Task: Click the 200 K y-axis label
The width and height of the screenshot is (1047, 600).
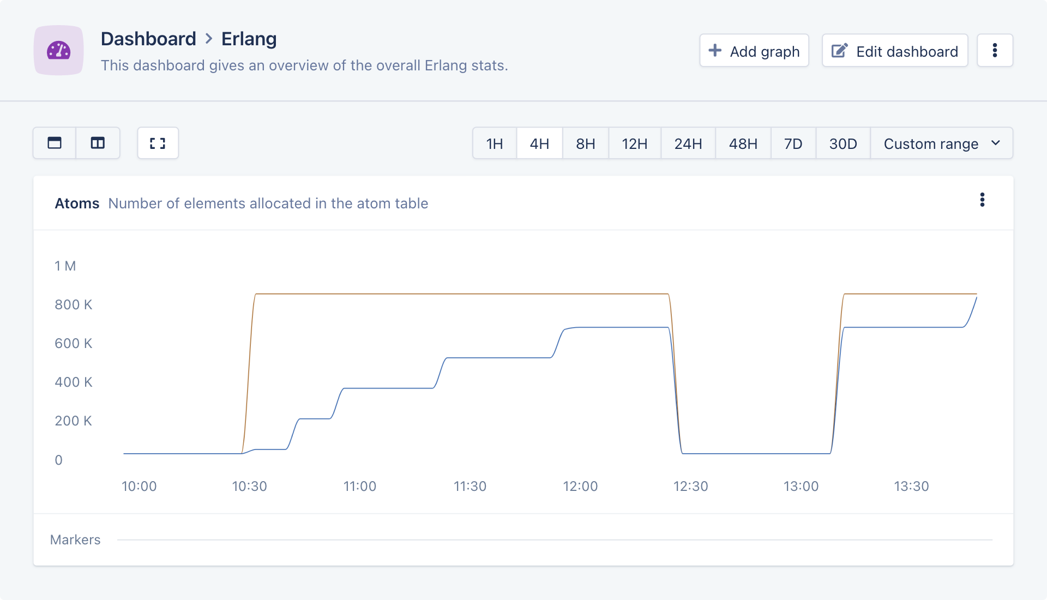Action: pos(74,421)
